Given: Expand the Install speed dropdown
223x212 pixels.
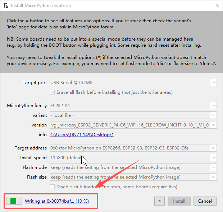Looking at the screenshot, I should tap(214, 158).
